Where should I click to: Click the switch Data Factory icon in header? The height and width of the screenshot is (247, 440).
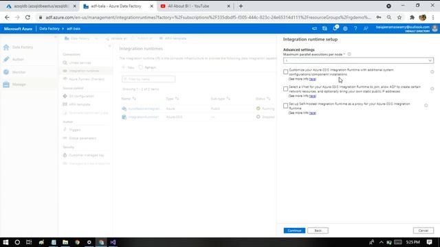(x=324, y=29)
